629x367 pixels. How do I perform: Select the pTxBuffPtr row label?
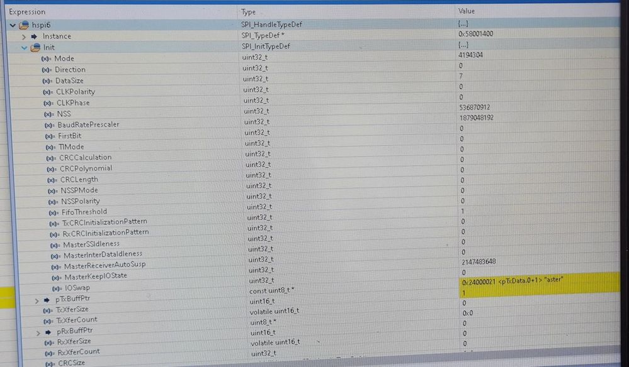tap(72, 299)
